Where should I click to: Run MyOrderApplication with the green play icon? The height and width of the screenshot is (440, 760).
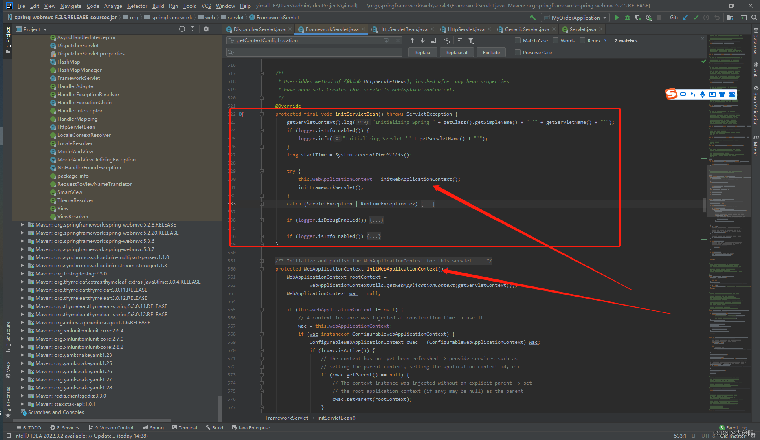pyautogui.click(x=617, y=18)
